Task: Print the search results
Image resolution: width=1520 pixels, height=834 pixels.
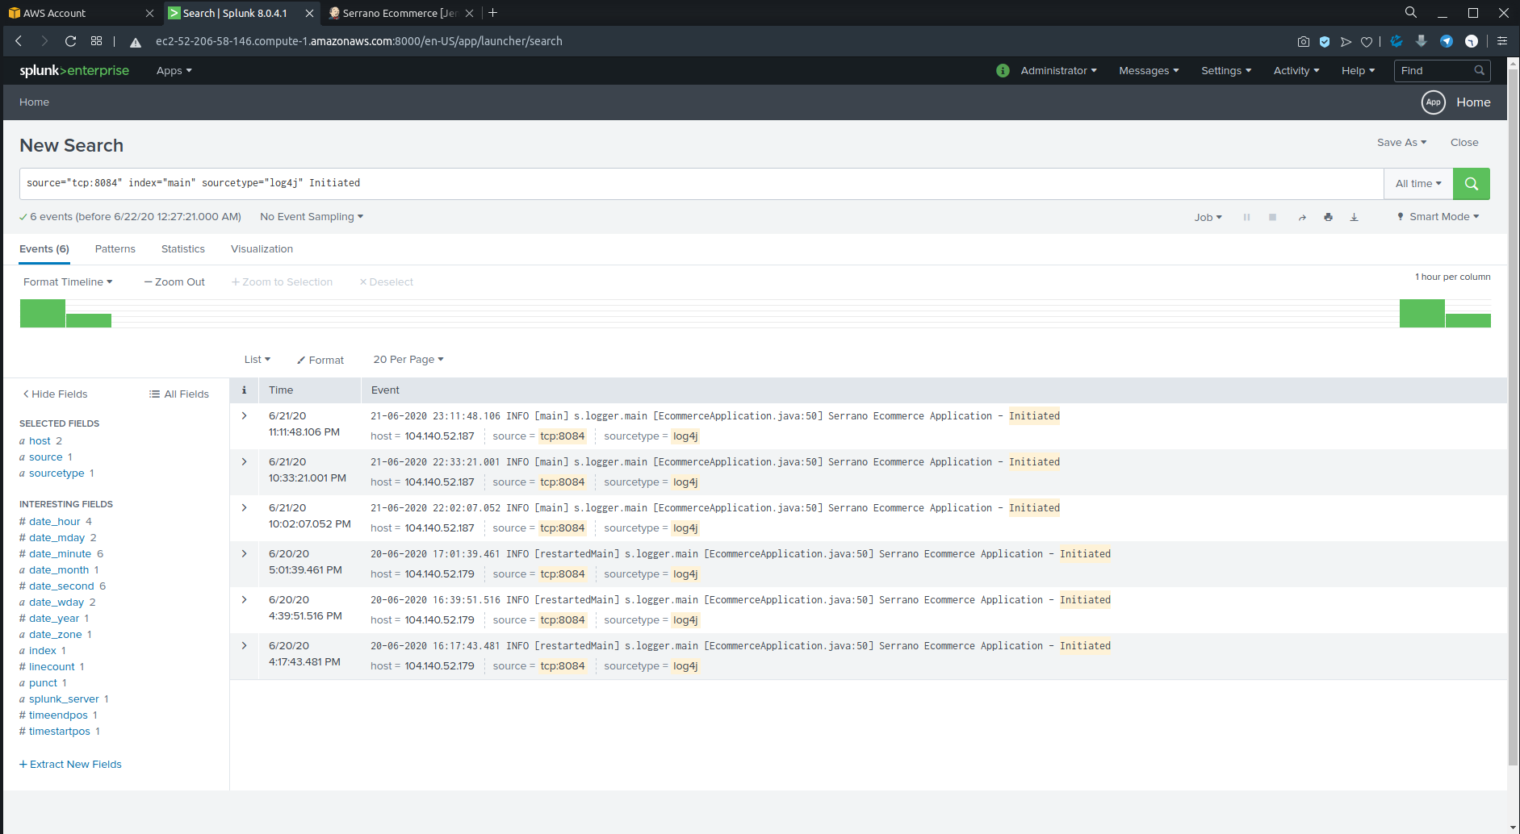Action: [x=1328, y=217]
